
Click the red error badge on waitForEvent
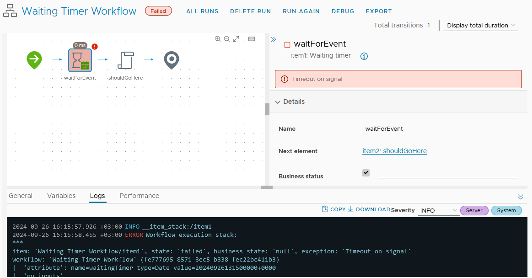95,47
